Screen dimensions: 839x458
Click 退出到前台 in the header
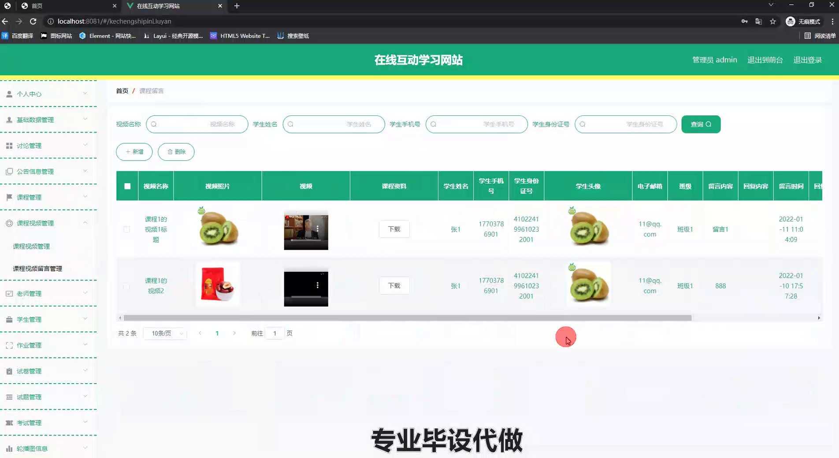tap(765, 60)
